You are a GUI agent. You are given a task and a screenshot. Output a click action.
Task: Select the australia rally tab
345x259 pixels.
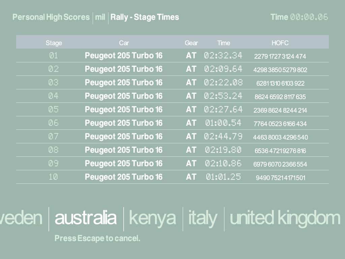(x=85, y=218)
